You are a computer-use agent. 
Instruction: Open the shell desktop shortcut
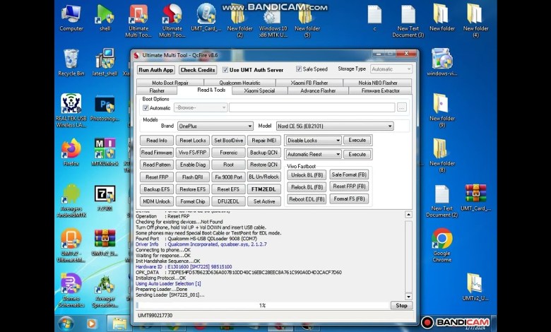pyautogui.click(x=105, y=18)
